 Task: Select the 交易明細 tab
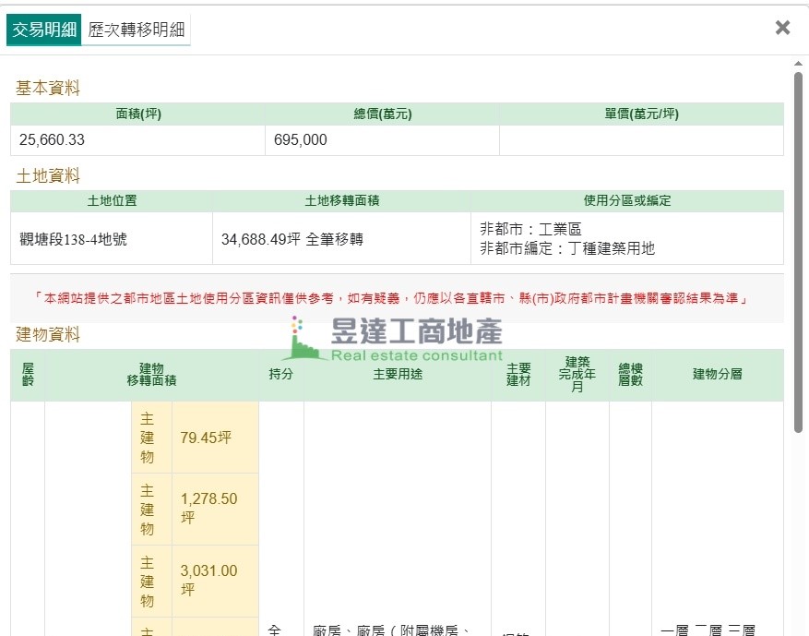click(x=43, y=30)
